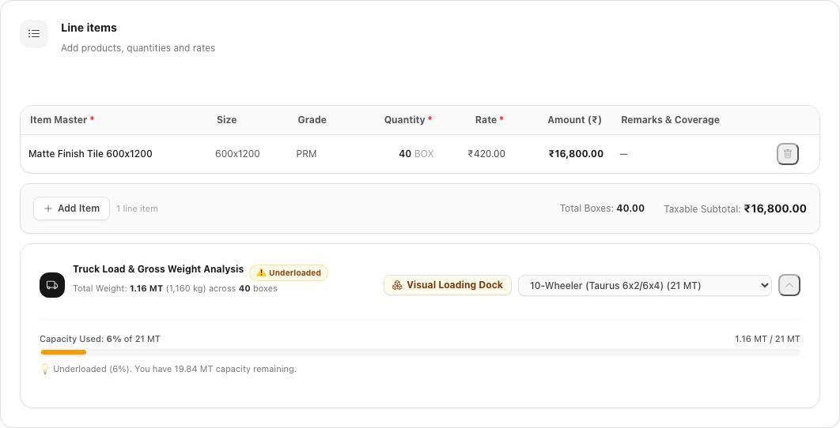Open the Visual Loading Dock
Viewport: 840px width, 428px height.
point(448,285)
